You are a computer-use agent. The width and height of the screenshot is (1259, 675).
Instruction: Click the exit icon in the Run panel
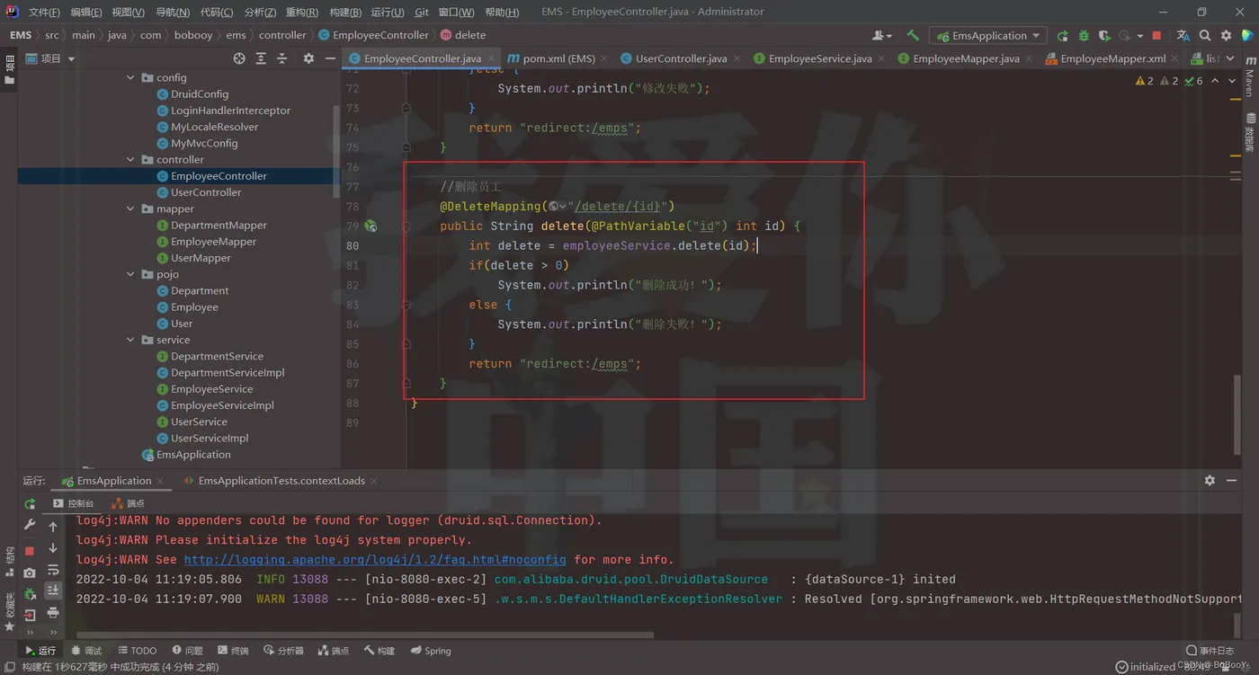[x=30, y=616]
